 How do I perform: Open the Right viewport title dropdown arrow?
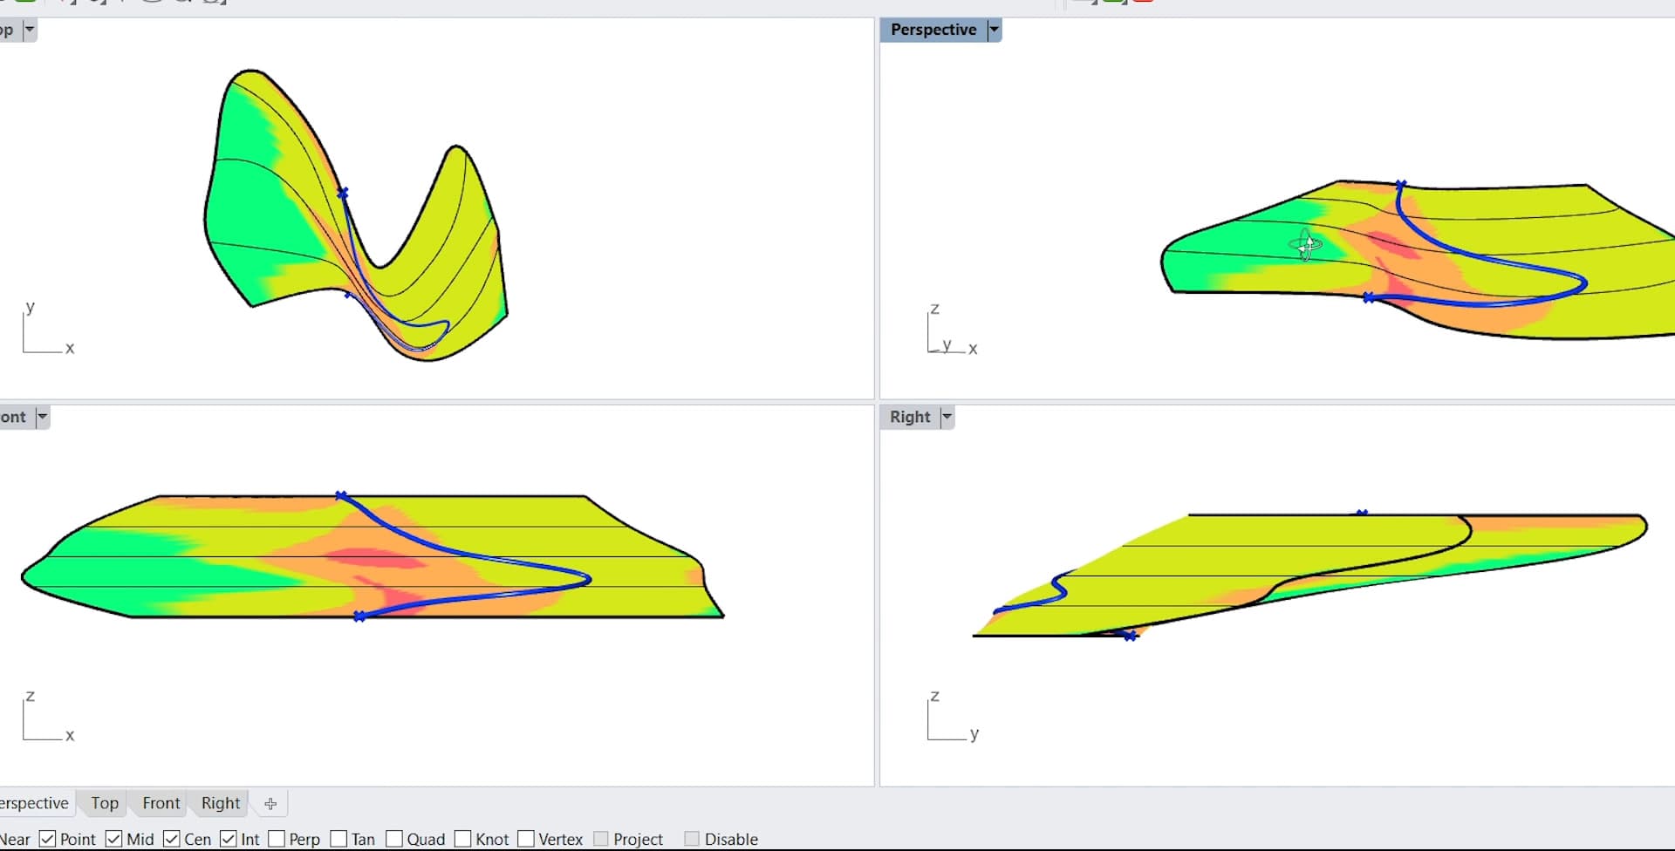click(x=947, y=417)
